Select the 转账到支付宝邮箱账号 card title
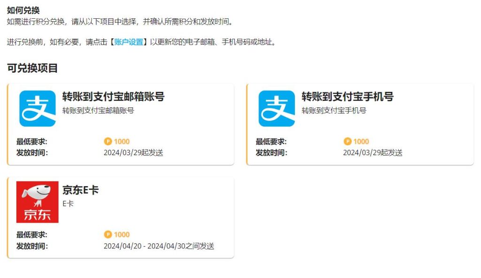Image resolution: width=481 pixels, height=278 pixels. tap(114, 97)
